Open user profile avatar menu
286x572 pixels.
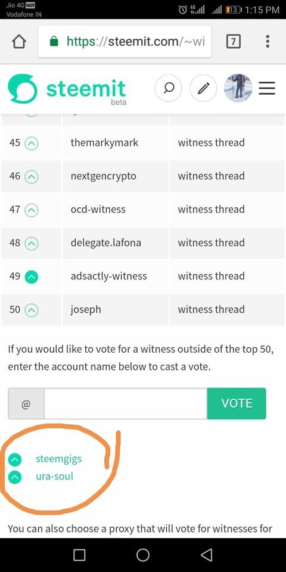click(x=238, y=88)
